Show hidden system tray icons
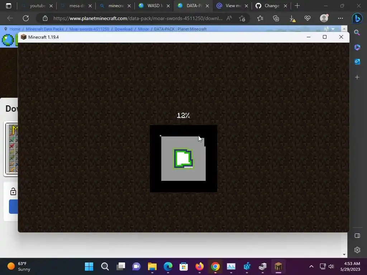Viewport: 367px width, 275px height. tap(311, 266)
